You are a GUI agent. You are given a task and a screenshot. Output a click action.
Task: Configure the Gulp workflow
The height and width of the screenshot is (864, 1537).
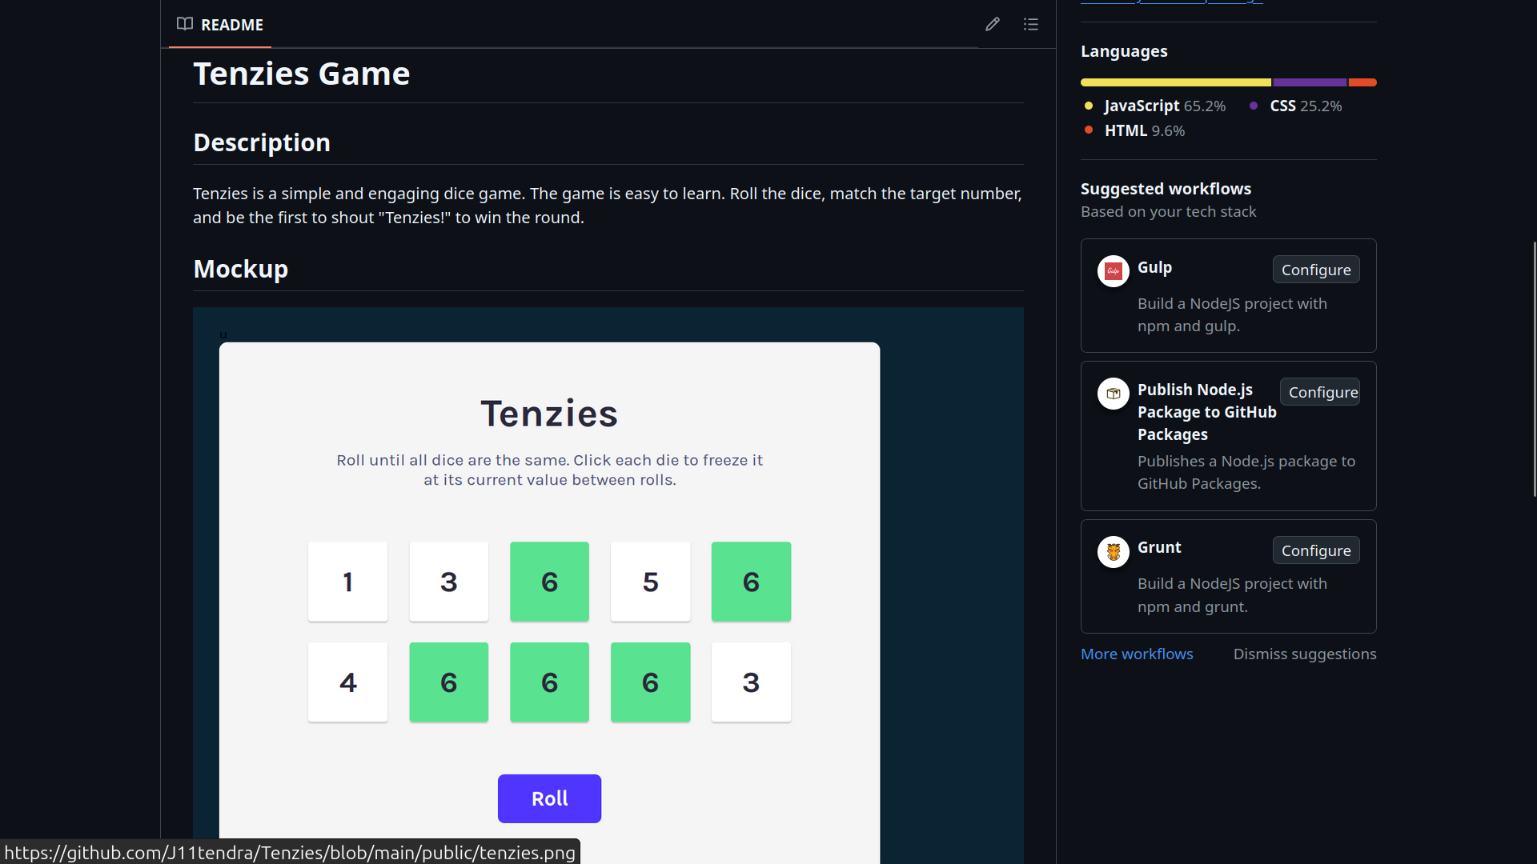1315,270
